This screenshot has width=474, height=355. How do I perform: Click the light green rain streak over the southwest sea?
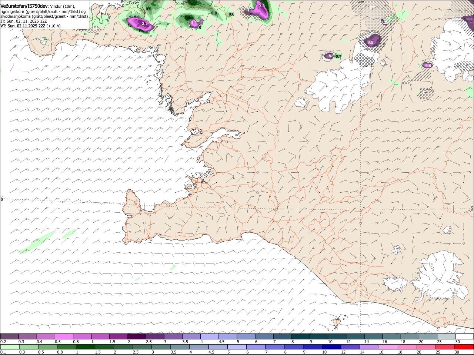37,243
